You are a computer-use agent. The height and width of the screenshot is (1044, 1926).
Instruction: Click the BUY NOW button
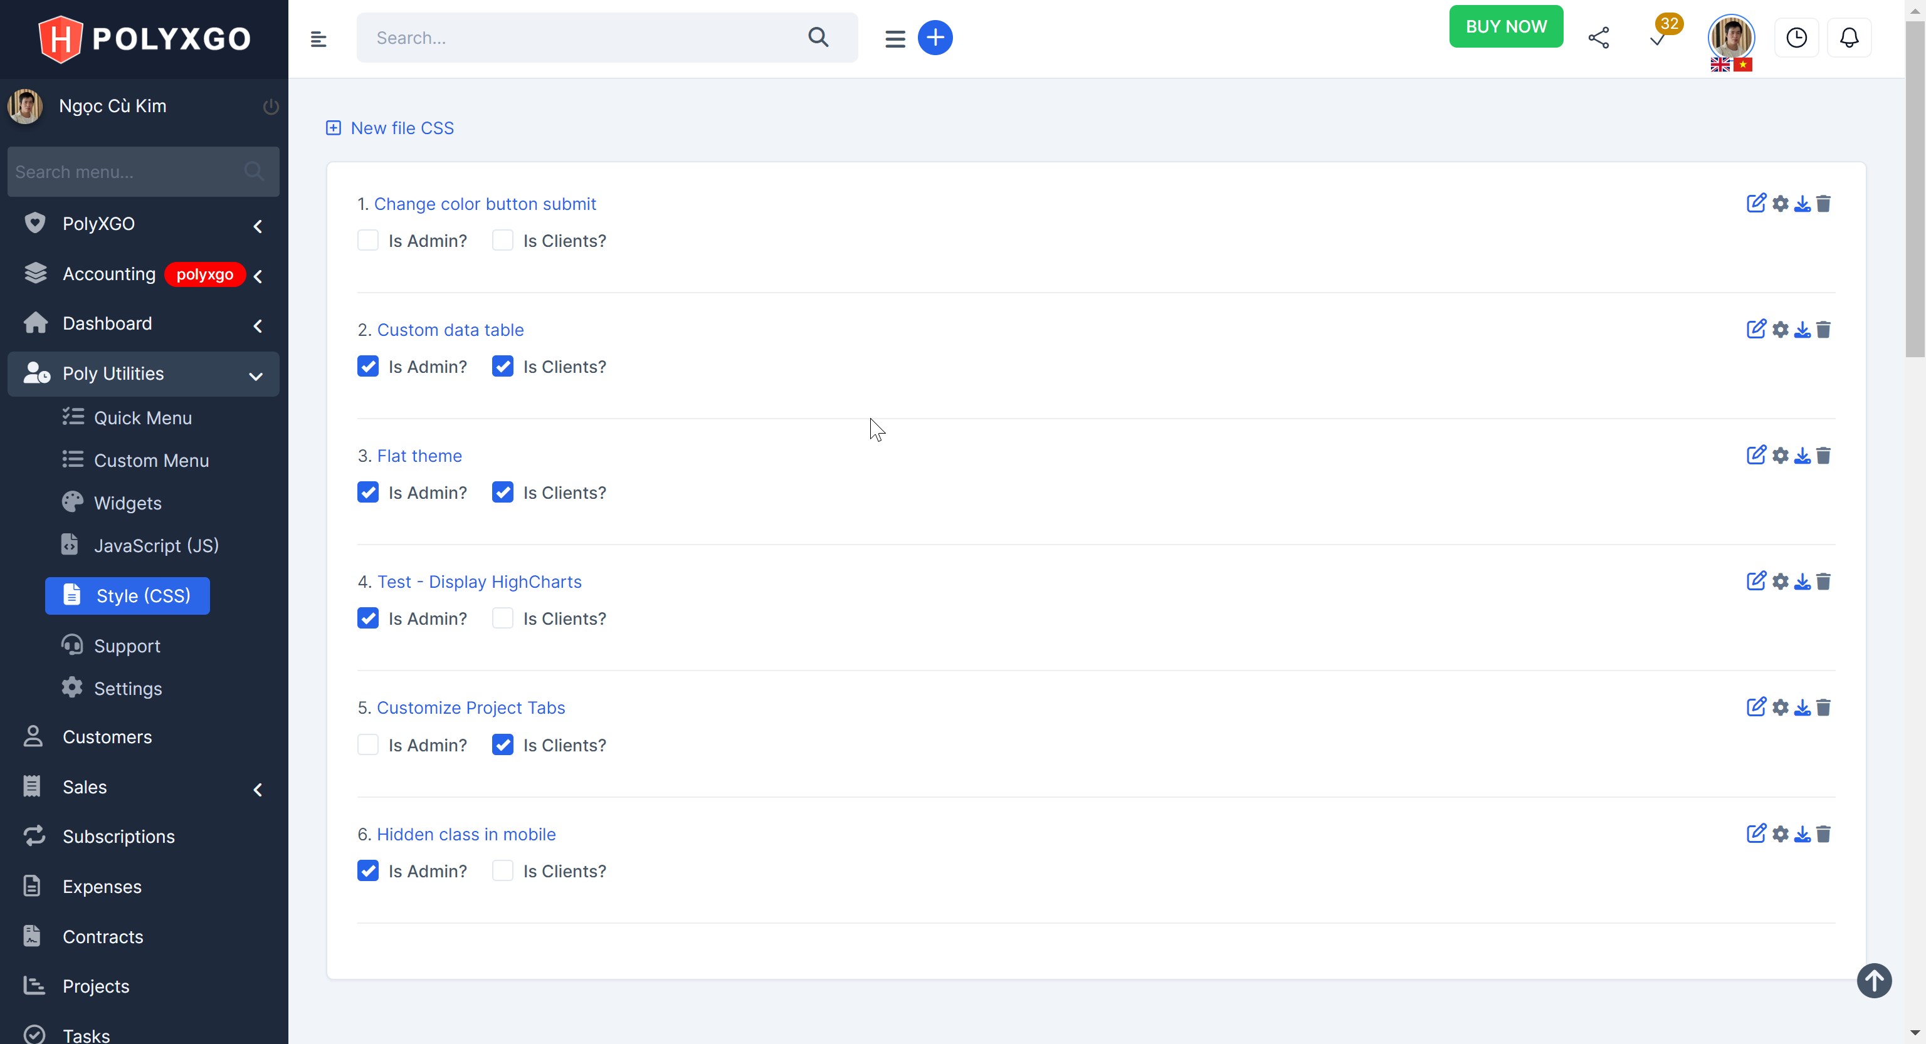tap(1505, 27)
